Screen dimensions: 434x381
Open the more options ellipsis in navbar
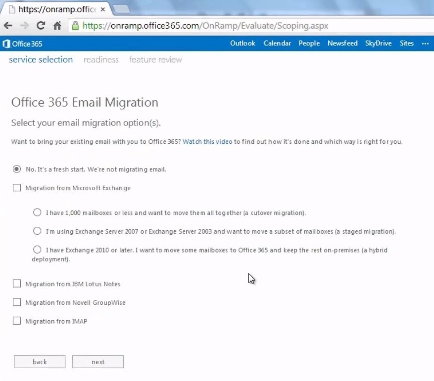425,43
